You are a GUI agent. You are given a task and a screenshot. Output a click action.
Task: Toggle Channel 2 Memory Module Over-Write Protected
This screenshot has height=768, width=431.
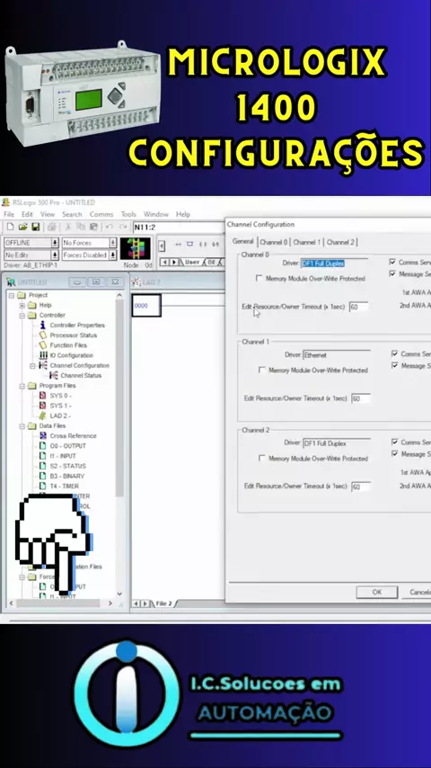click(x=262, y=459)
